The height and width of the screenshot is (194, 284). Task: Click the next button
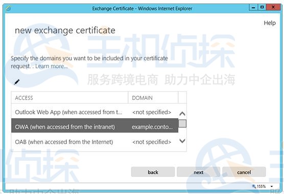coord(199,172)
